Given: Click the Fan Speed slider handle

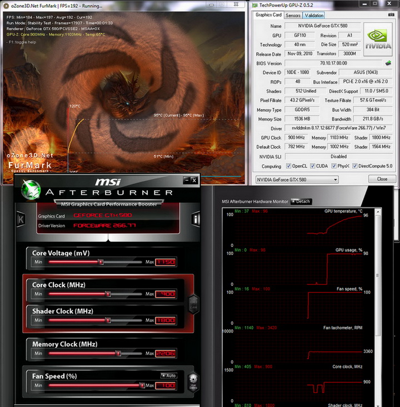Looking at the screenshot, I should tap(142, 385).
